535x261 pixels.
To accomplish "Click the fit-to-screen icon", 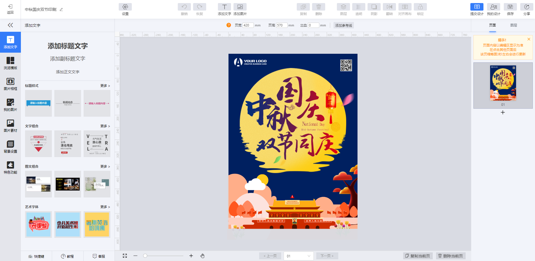I will tap(125, 256).
